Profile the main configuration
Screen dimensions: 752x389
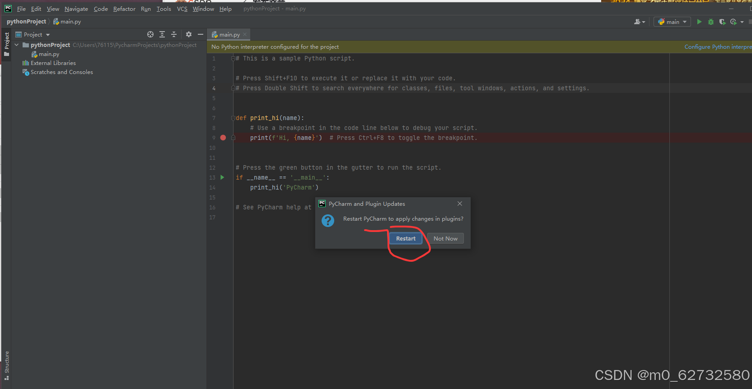coord(733,22)
